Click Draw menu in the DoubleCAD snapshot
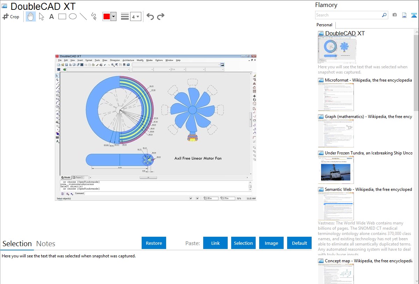This screenshot has height=284, width=419. coord(105,60)
